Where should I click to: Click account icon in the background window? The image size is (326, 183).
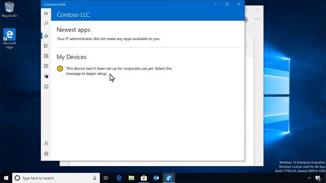(x=247, y=19)
